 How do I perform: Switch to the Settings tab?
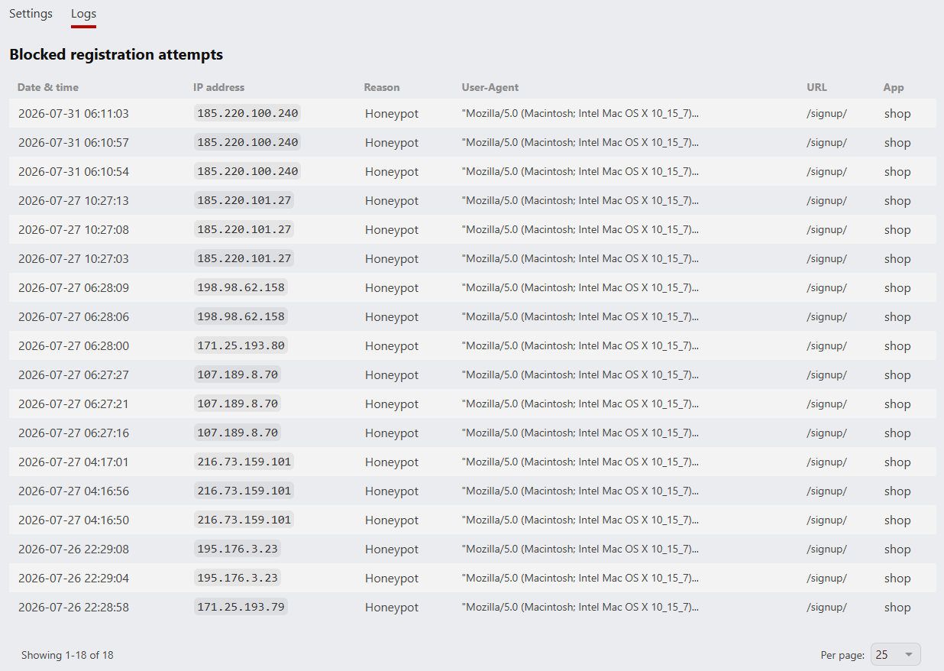pos(31,14)
